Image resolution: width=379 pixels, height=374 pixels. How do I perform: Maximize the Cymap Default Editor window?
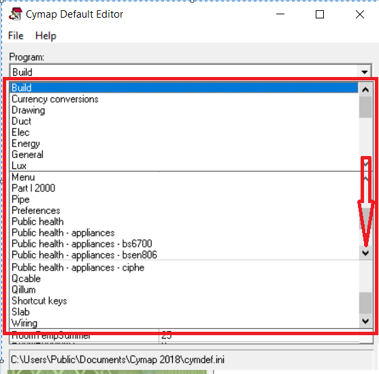coord(320,14)
